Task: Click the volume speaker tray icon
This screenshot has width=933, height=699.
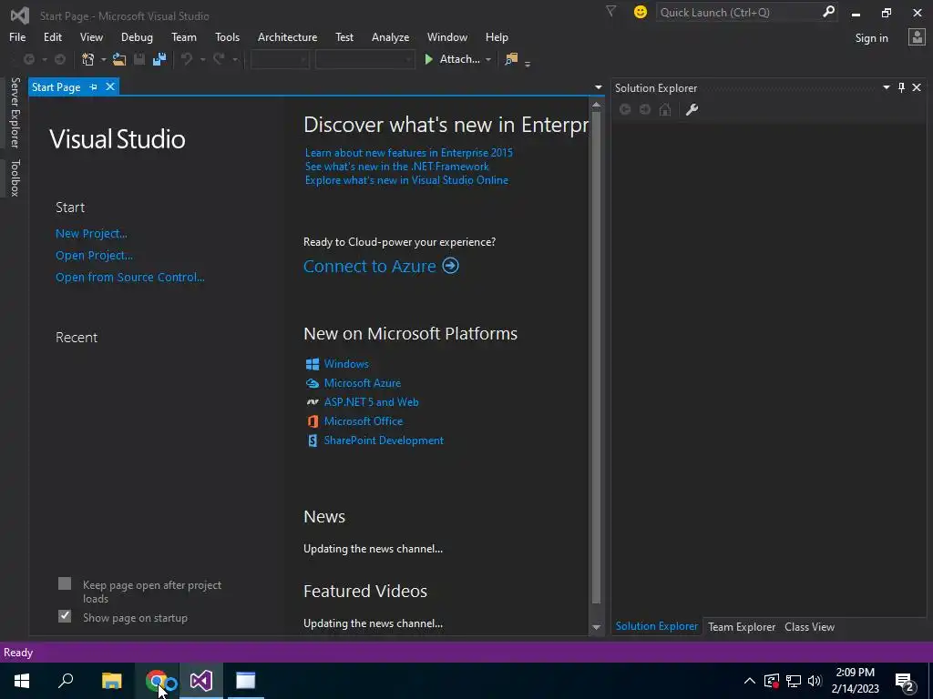Action: (815, 681)
